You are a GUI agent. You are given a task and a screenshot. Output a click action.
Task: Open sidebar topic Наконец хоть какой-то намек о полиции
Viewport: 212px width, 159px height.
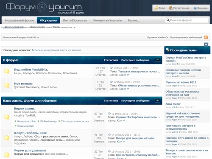(x=187, y=139)
